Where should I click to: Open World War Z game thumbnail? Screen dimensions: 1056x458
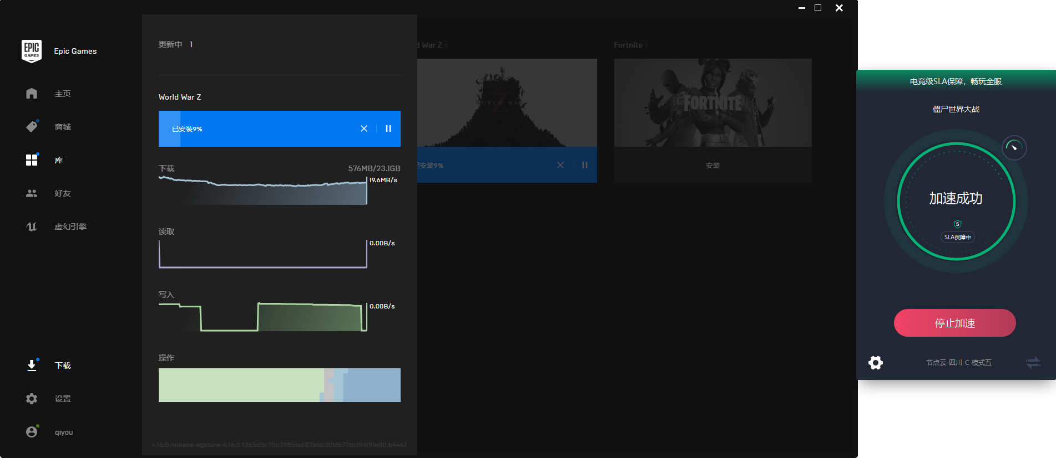pos(507,102)
